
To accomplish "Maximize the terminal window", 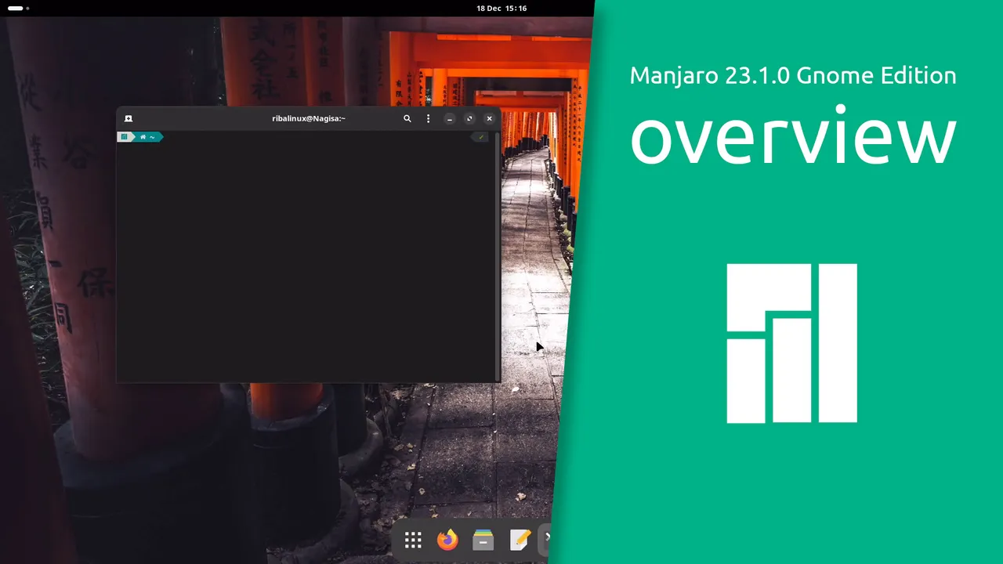I will [x=469, y=118].
